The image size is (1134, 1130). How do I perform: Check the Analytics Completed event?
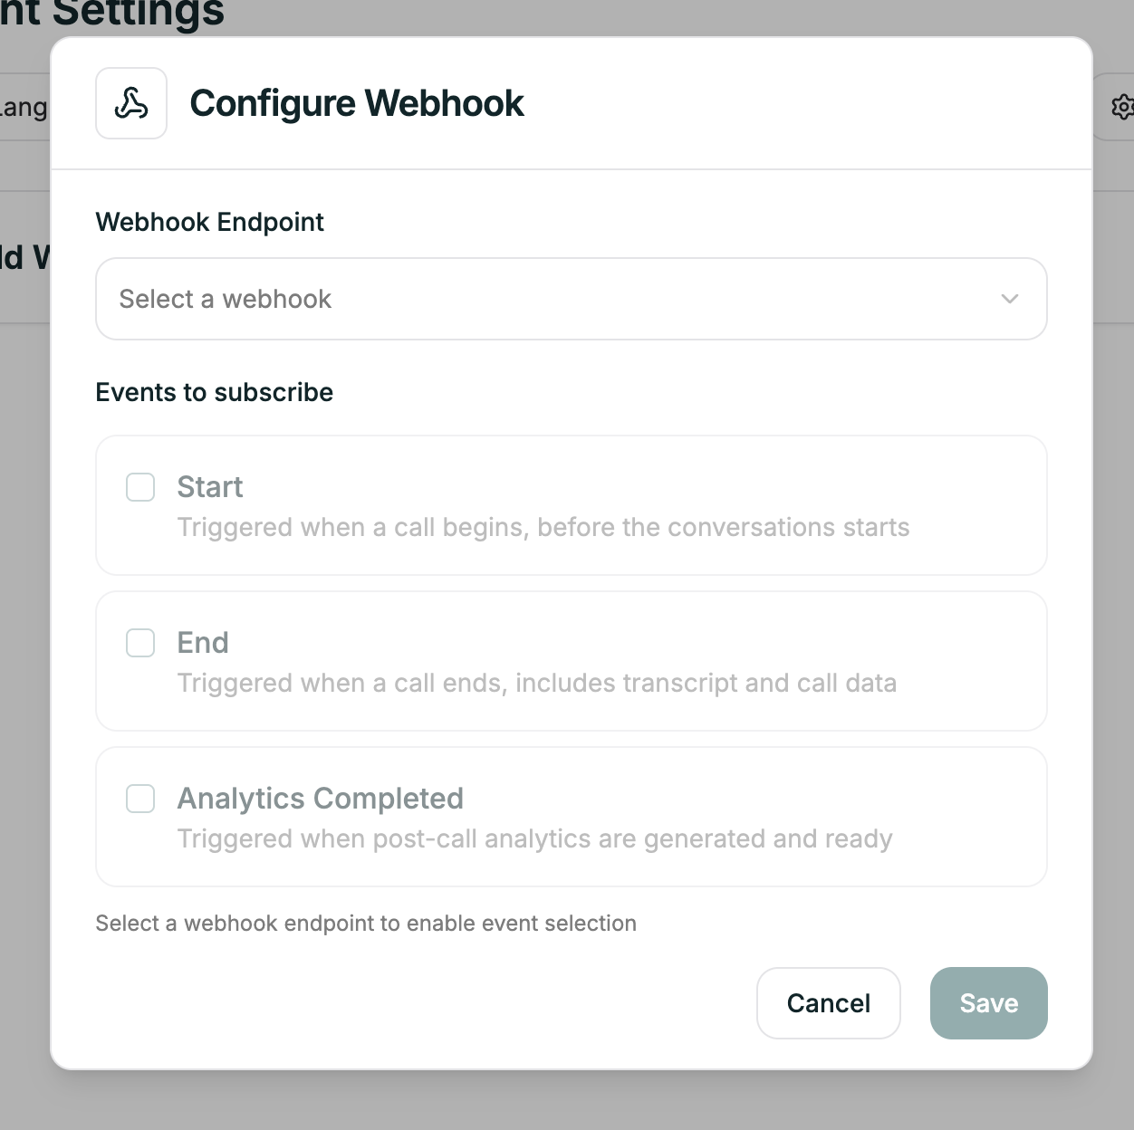click(x=140, y=799)
